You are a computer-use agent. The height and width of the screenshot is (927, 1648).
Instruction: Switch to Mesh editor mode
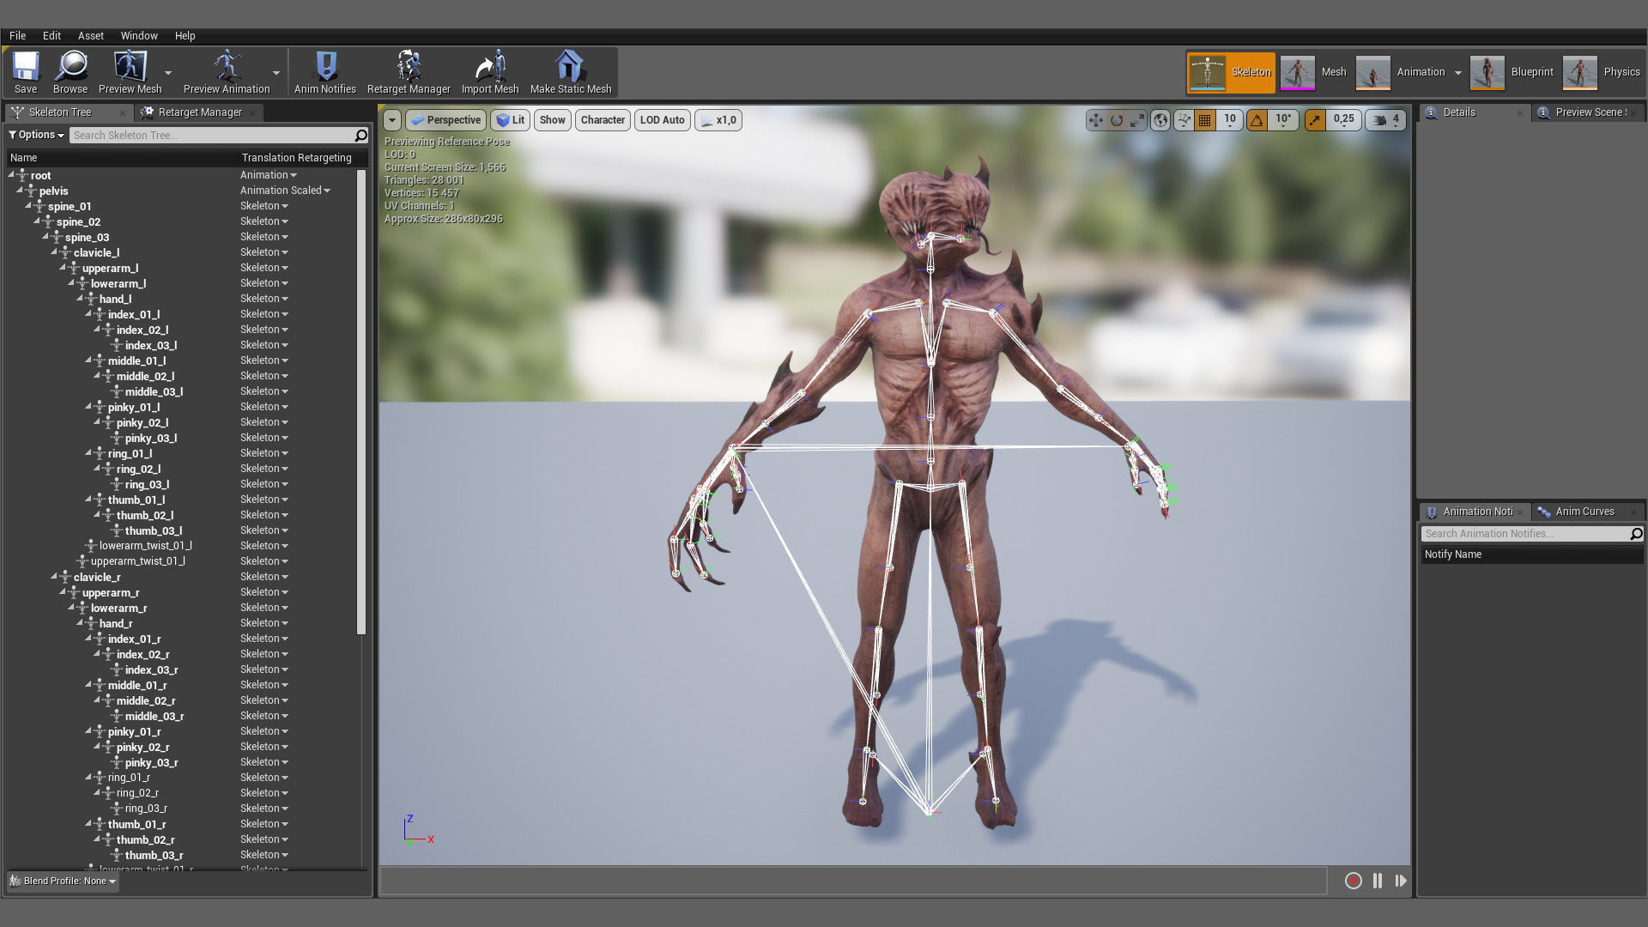[x=1315, y=72]
